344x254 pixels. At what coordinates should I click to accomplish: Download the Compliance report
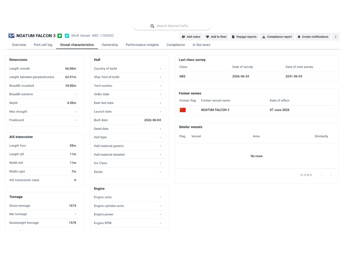(277, 37)
